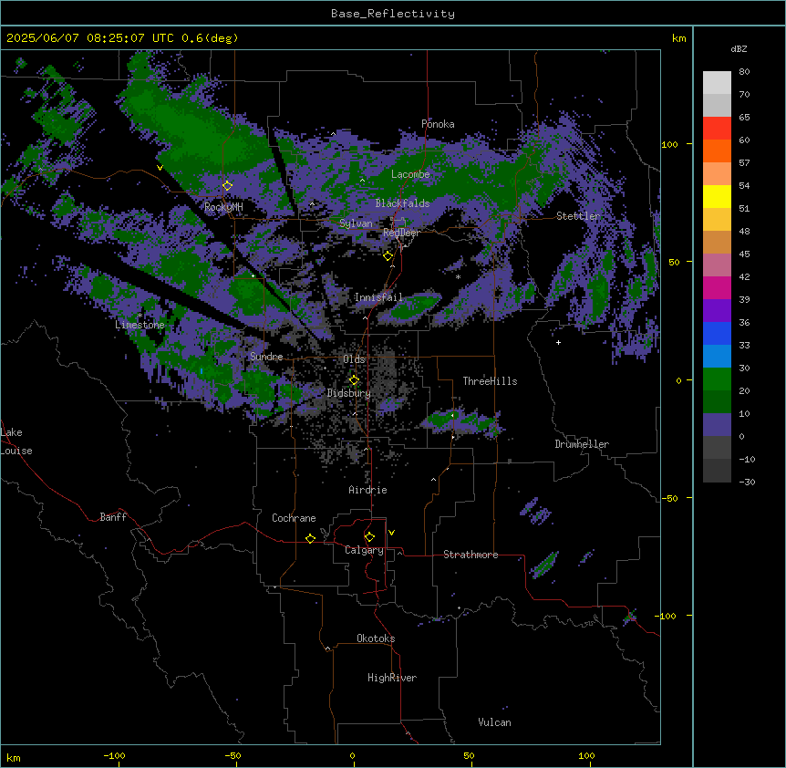Select the Limestone label
This screenshot has width=786, height=768.
coord(140,325)
